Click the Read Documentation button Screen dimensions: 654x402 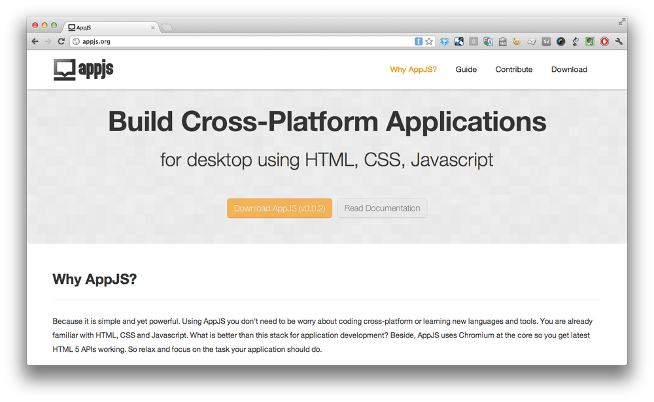coord(382,208)
